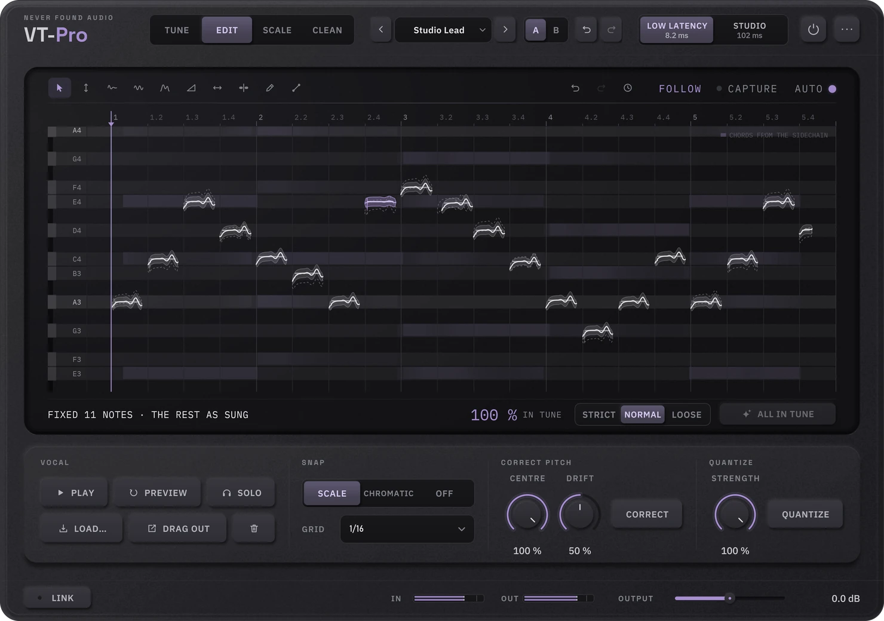Switch to the Tune tab
This screenshot has height=621, width=884.
177,30
